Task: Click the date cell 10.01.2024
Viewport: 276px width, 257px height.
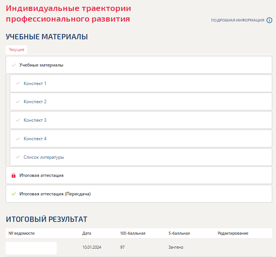Action: [x=92, y=247]
